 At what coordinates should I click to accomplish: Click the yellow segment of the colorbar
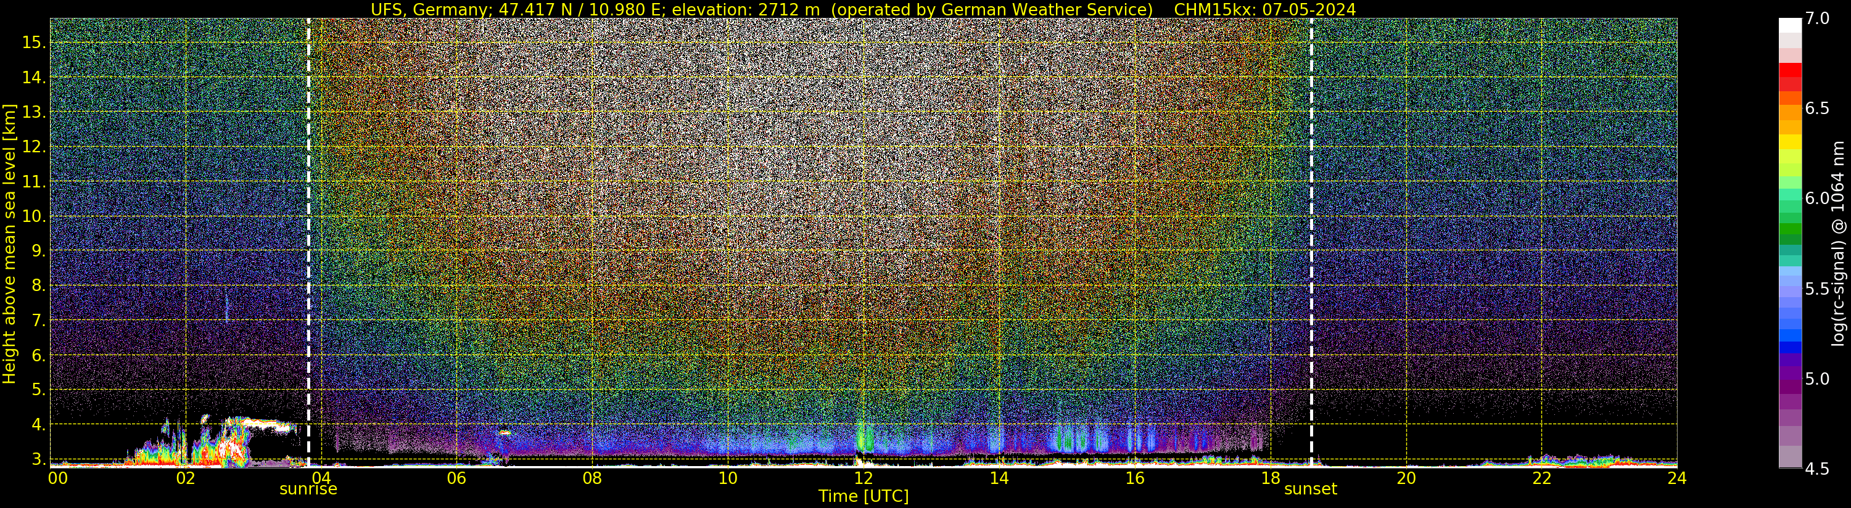pos(1790,142)
